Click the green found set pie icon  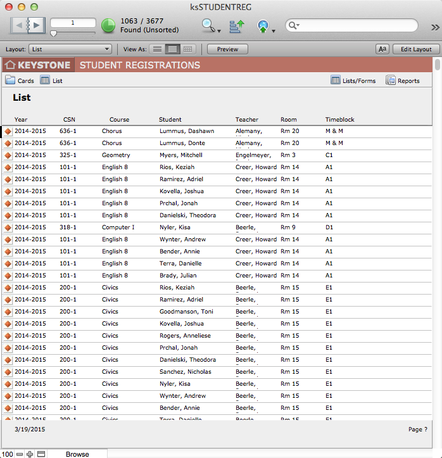click(x=108, y=25)
